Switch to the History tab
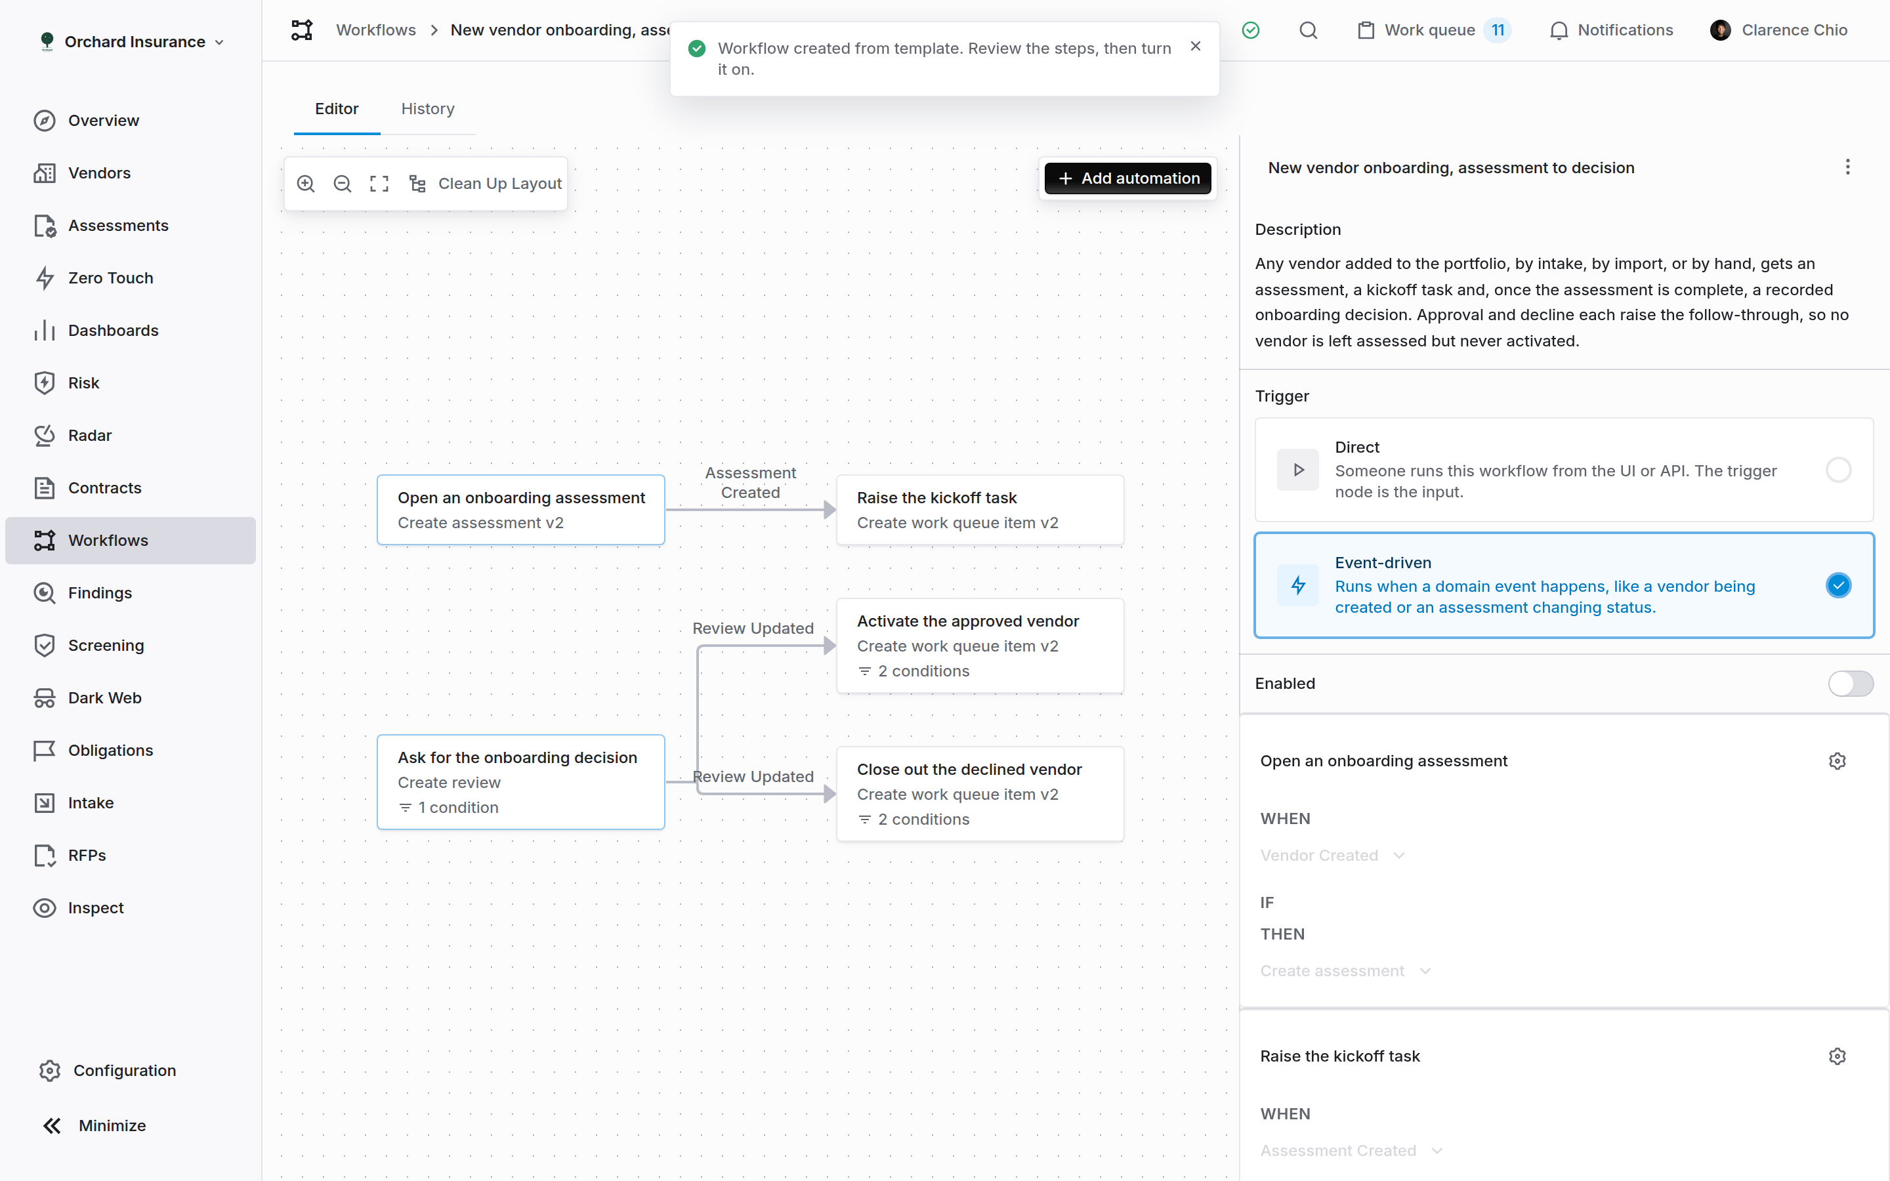This screenshot has height=1181, width=1890. (427, 108)
